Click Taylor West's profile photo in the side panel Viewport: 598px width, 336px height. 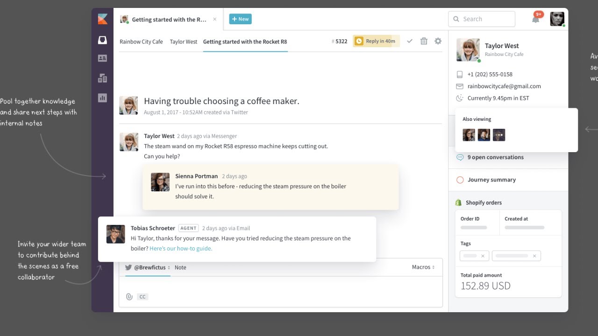tap(468, 50)
